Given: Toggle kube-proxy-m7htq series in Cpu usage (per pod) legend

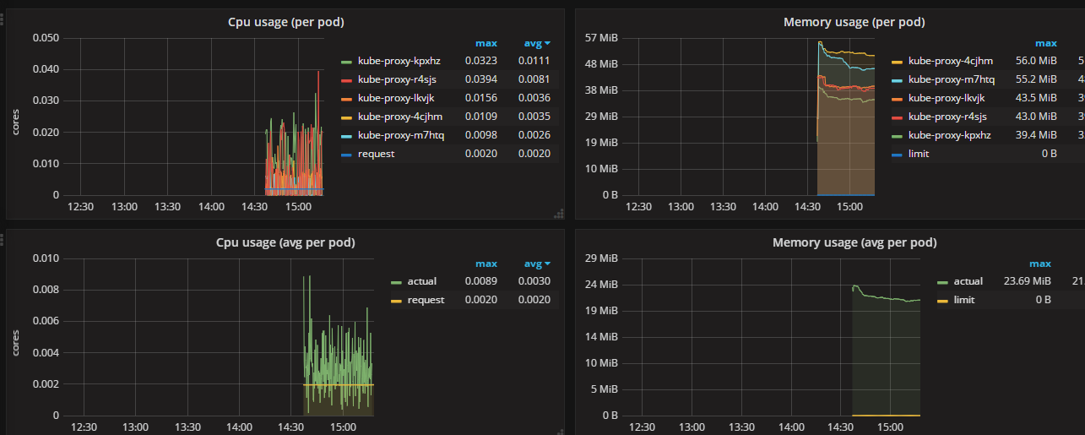Looking at the screenshot, I should (x=400, y=135).
